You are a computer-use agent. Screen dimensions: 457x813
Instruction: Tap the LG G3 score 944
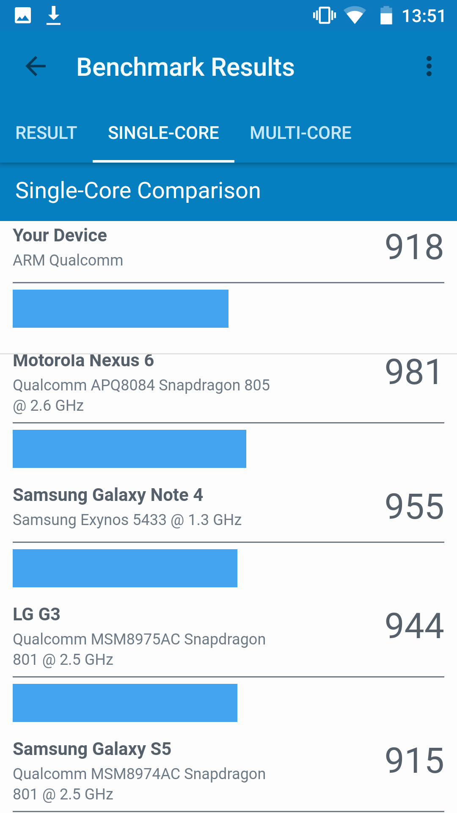[414, 626]
